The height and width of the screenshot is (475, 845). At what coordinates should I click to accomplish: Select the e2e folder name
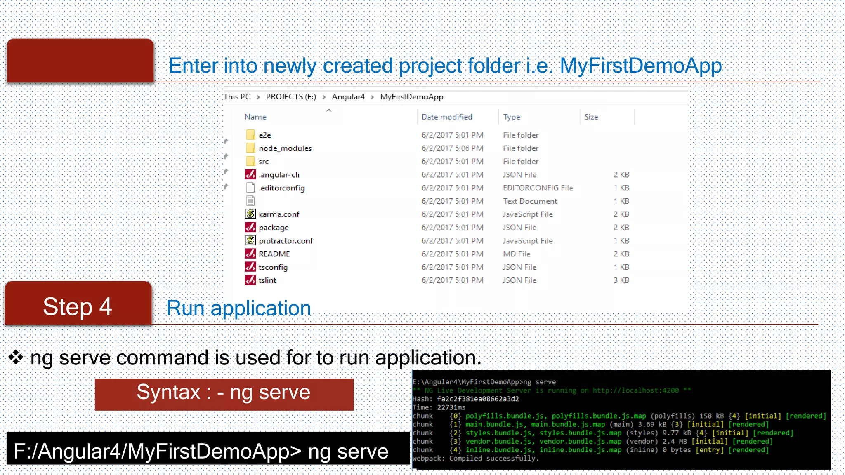coord(265,135)
